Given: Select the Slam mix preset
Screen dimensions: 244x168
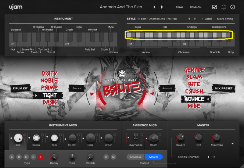Looking at the screenshot, I should coord(194,77).
